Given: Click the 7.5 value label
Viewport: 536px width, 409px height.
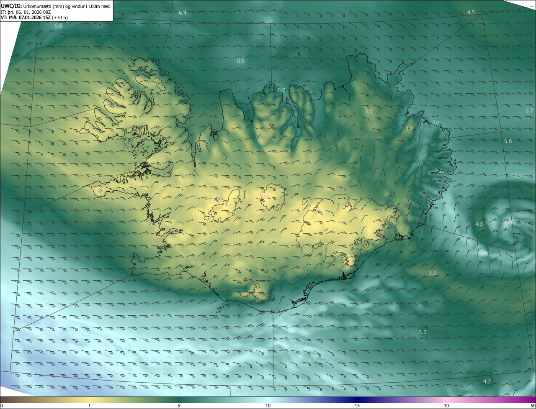Looking at the screenshot, I should (518, 176).
